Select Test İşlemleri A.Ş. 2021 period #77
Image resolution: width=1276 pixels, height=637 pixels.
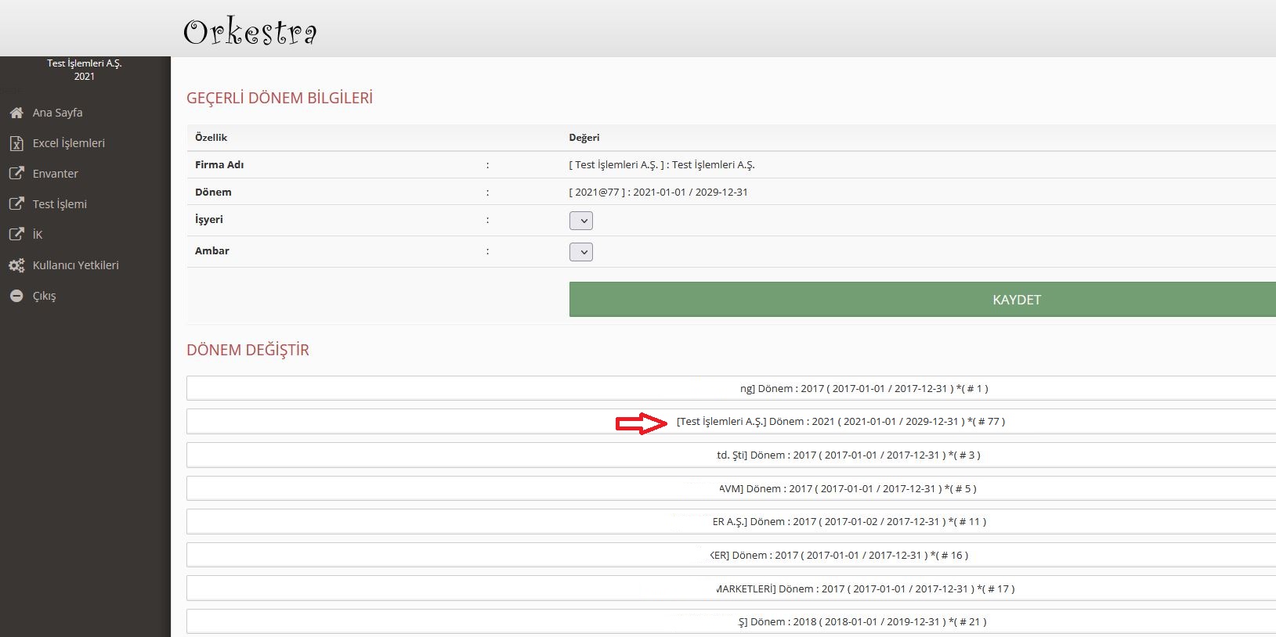pos(840,422)
